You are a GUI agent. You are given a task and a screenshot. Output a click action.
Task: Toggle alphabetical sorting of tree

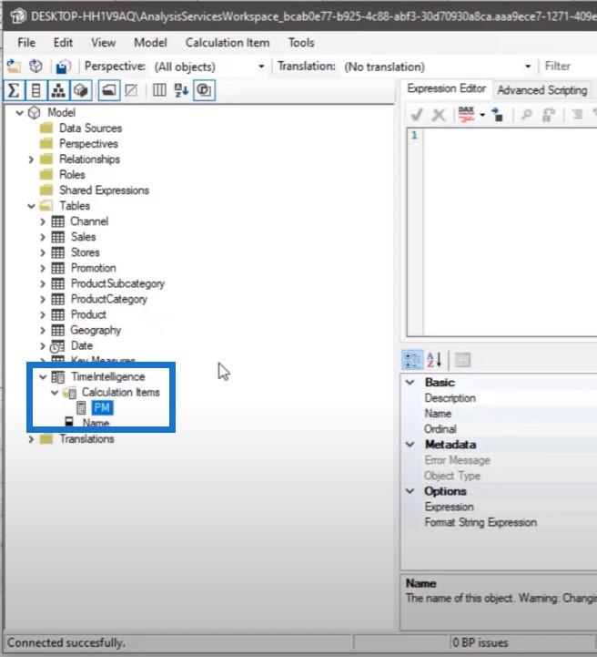point(181,90)
